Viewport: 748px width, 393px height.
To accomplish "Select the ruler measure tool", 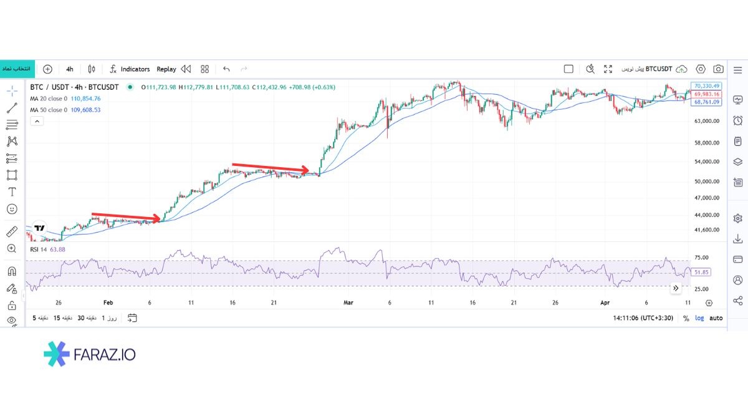I will pyautogui.click(x=12, y=232).
